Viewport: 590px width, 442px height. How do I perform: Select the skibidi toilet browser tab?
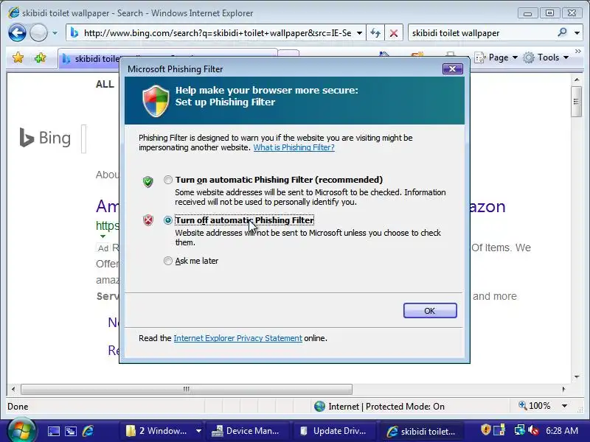(x=90, y=59)
